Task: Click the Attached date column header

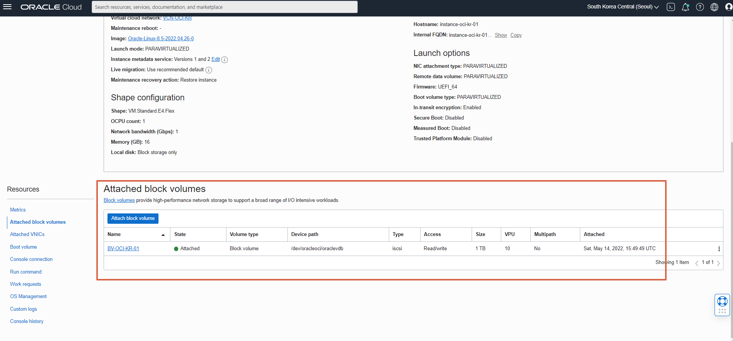Action: 594,234
